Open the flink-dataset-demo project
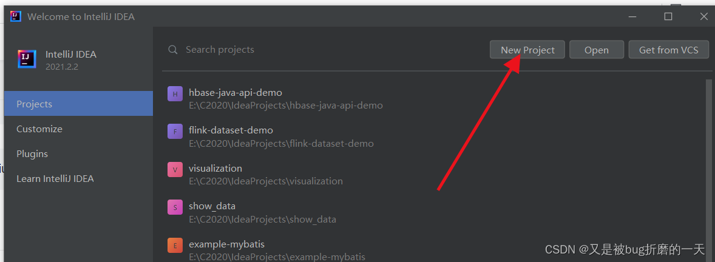 [231, 130]
